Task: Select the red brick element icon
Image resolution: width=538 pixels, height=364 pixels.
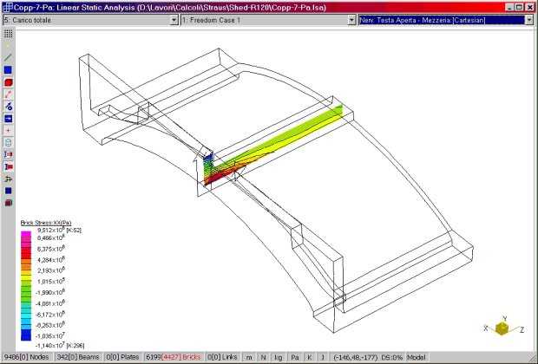Action: tap(8, 81)
